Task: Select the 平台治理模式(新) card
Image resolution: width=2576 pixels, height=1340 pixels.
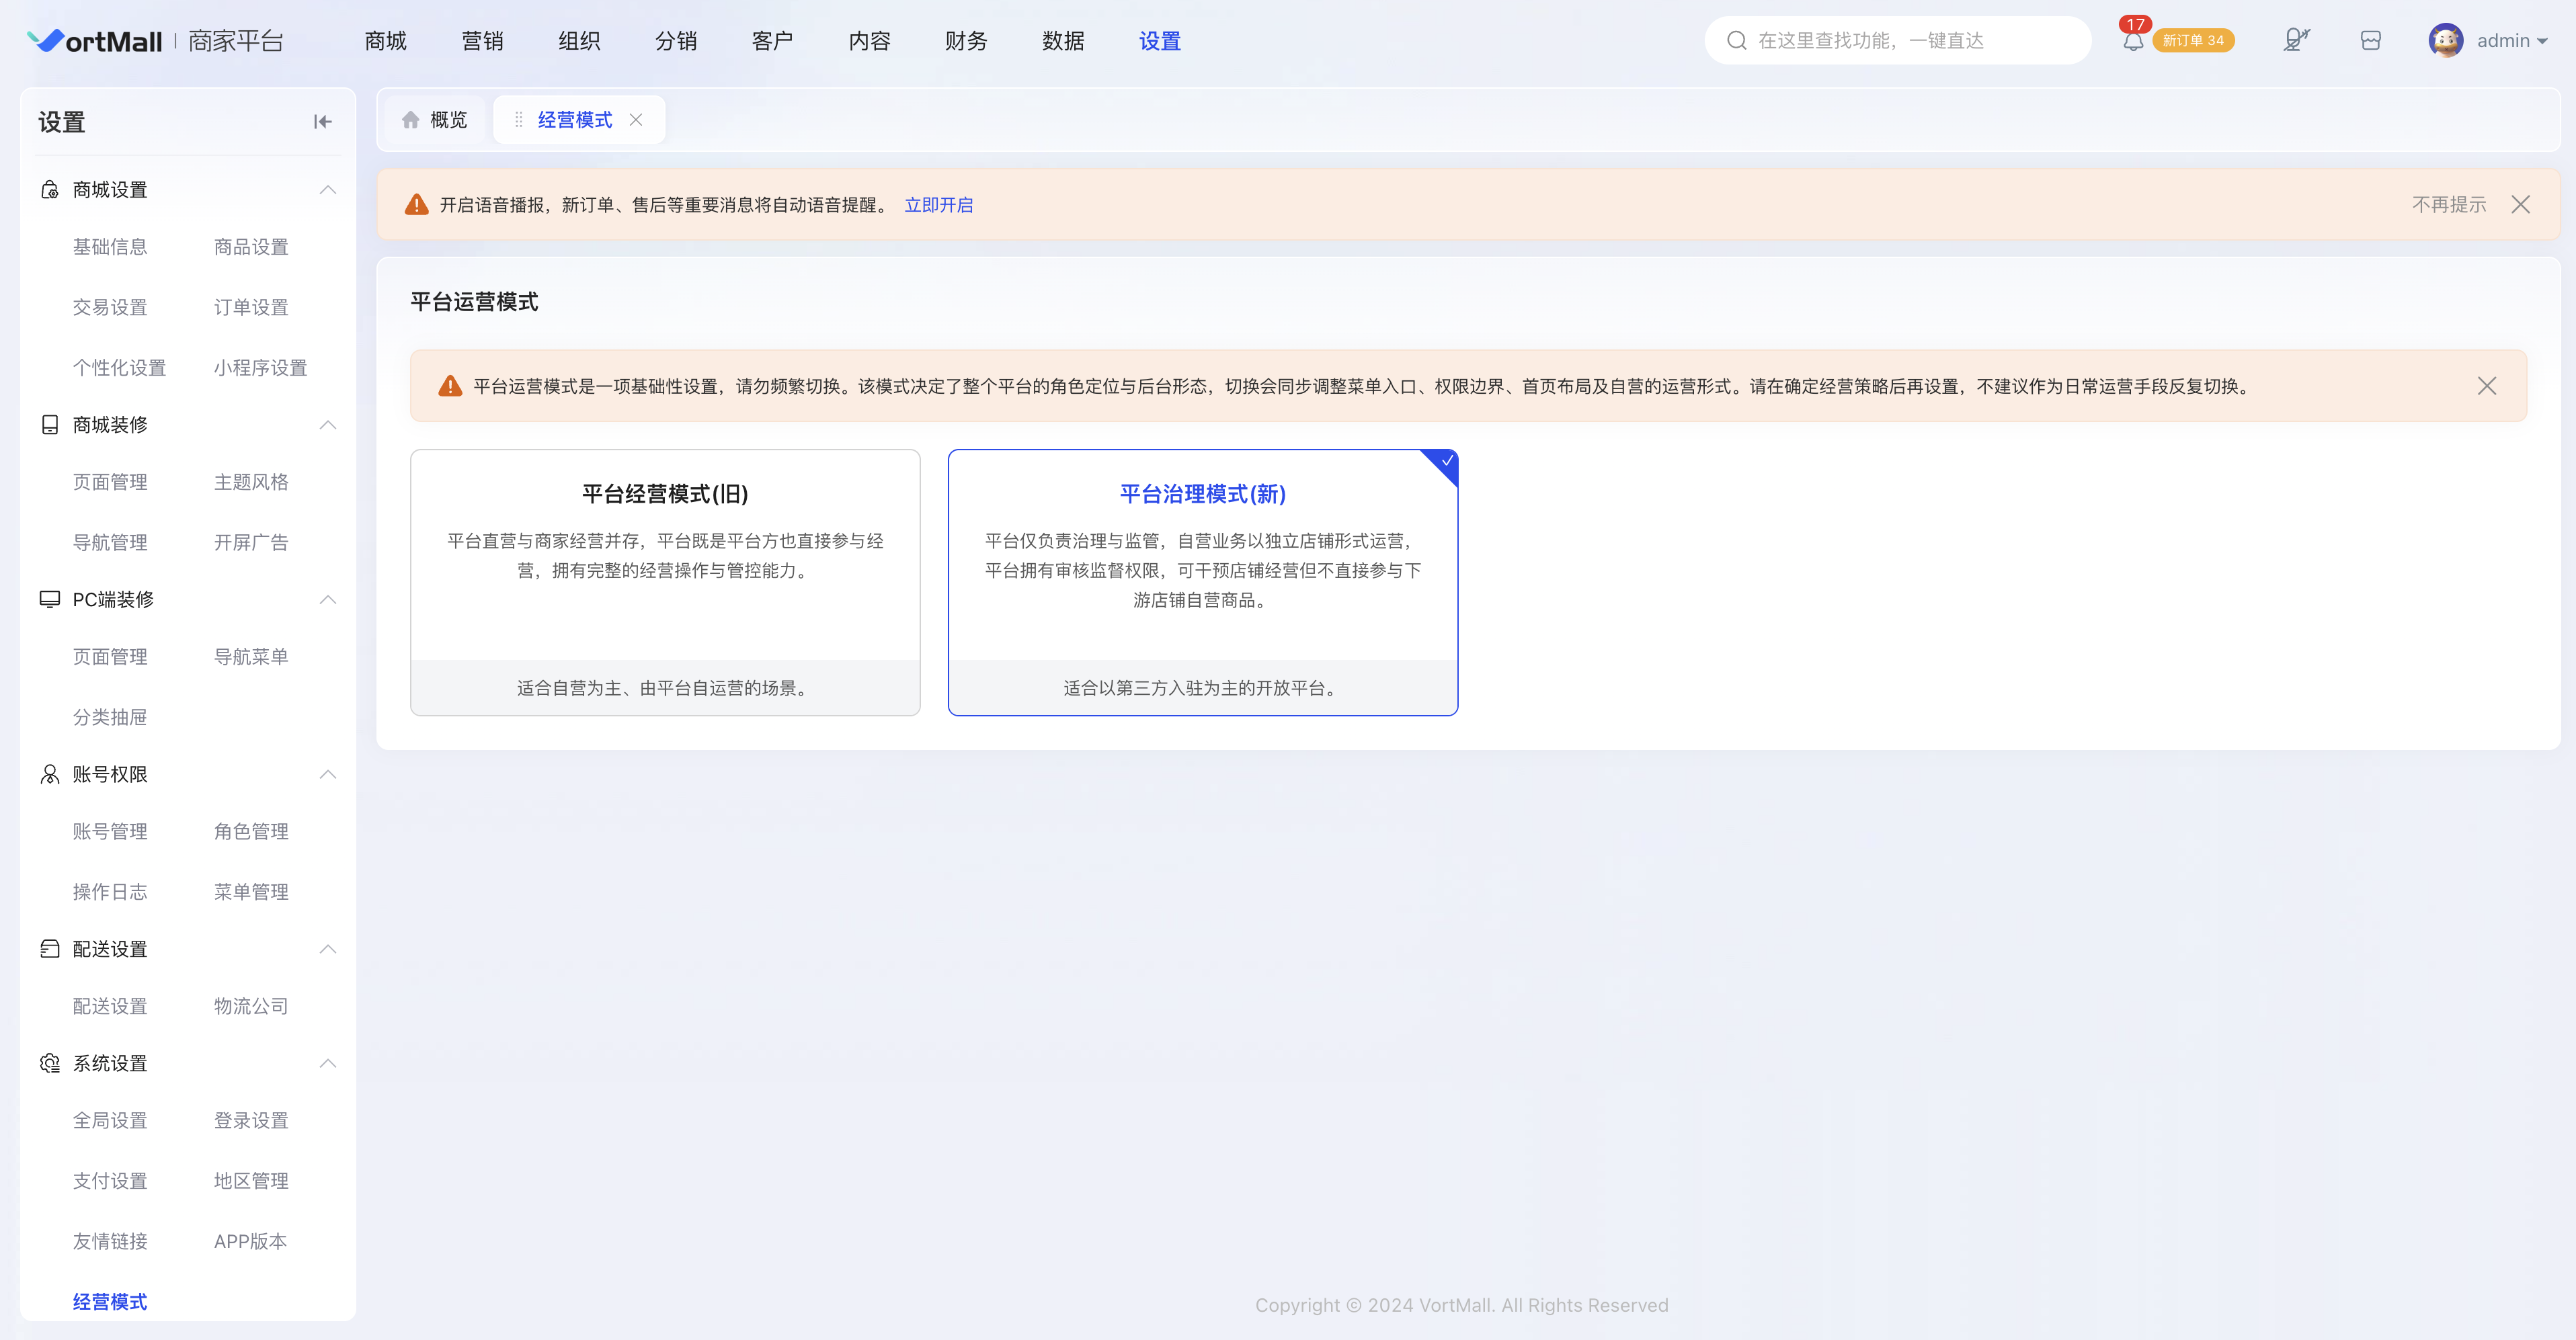Action: (x=1203, y=582)
